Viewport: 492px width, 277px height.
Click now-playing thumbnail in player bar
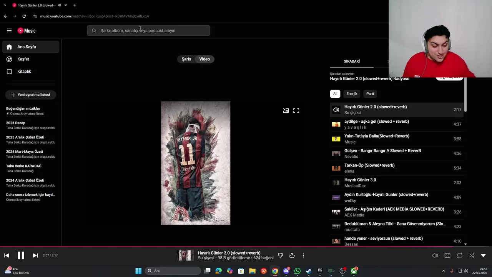(x=185, y=255)
